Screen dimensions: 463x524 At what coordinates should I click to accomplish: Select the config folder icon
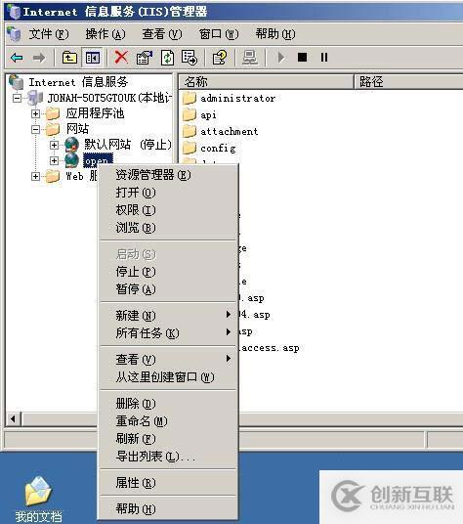pyautogui.click(x=189, y=148)
